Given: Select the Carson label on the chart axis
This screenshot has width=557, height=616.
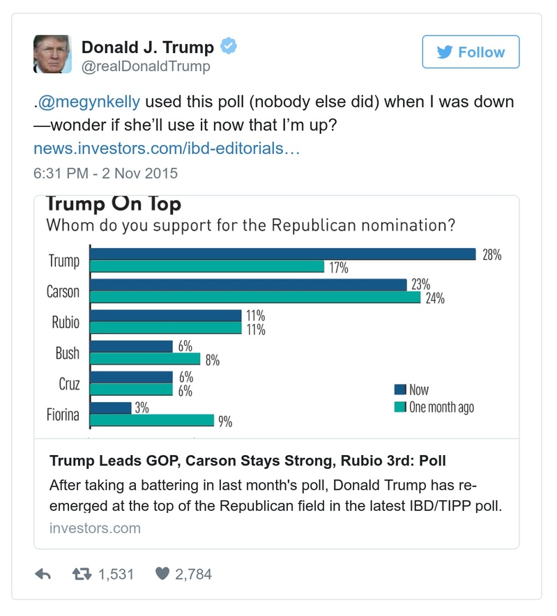Looking at the screenshot, I should click(63, 291).
